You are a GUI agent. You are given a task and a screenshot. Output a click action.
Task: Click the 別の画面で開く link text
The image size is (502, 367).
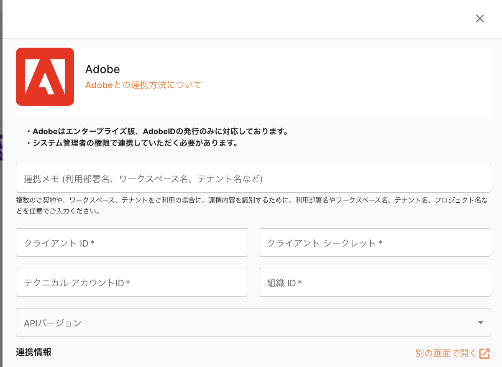[446, 353]
